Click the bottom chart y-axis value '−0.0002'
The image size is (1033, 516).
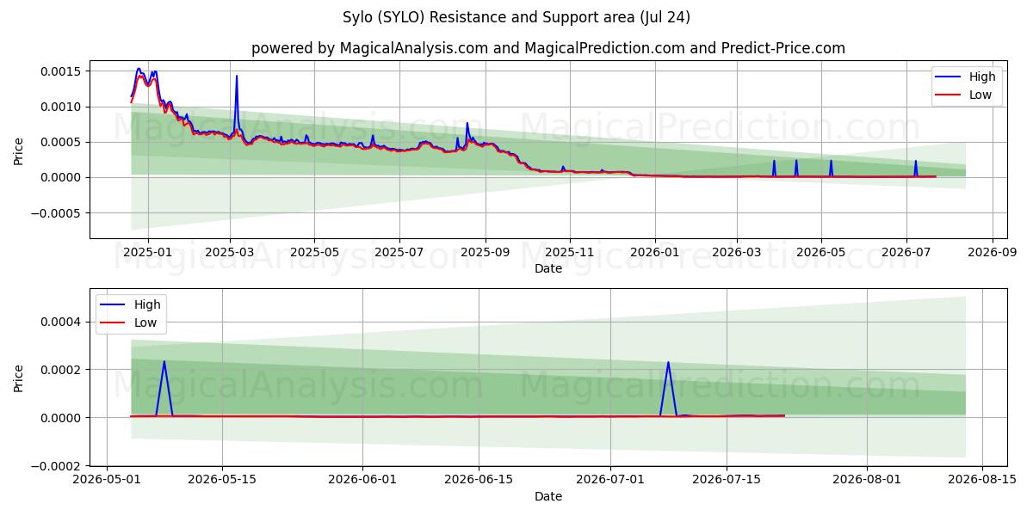[56, 466]
